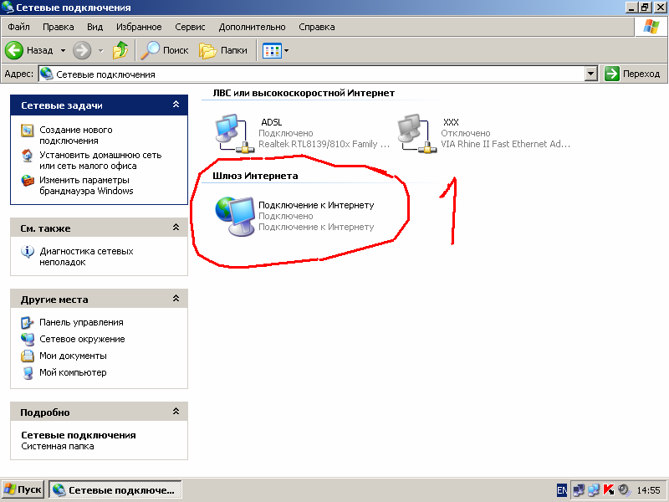This screenshot has height=502, width=669.
Task: Toggle the Folders (Папки) pane button
Action: point(224,50)
